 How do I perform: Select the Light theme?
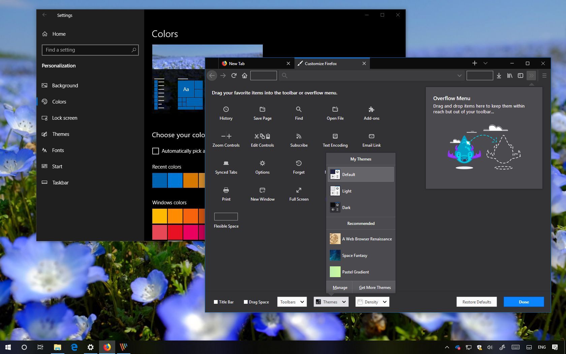(x=361, y=191)
